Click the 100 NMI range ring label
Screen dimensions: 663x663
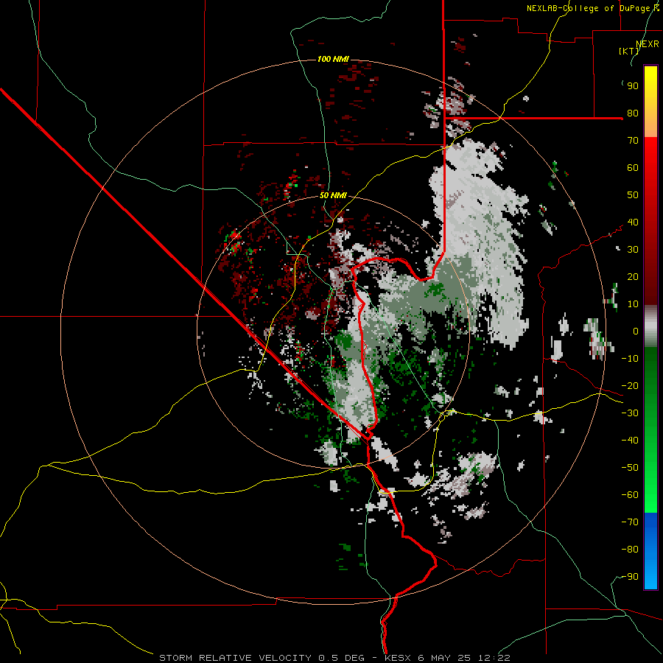pos(333,59)
